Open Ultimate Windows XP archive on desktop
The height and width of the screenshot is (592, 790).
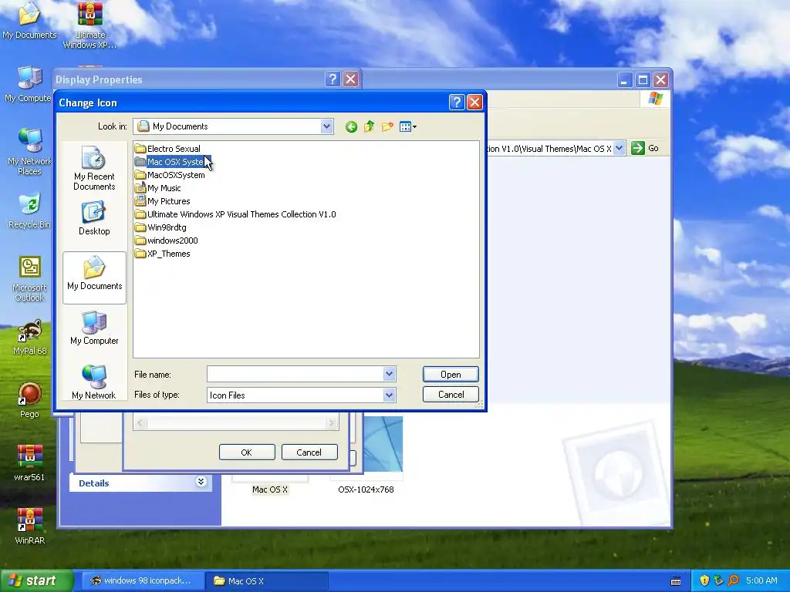(89, 25)
